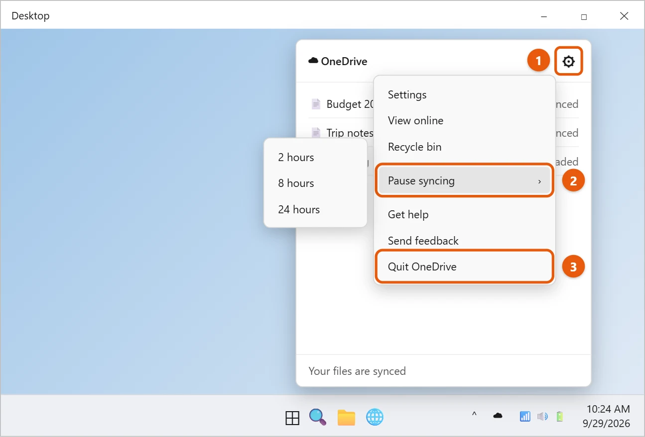Choose Settings from the OneDrive menu

(464, 94)
